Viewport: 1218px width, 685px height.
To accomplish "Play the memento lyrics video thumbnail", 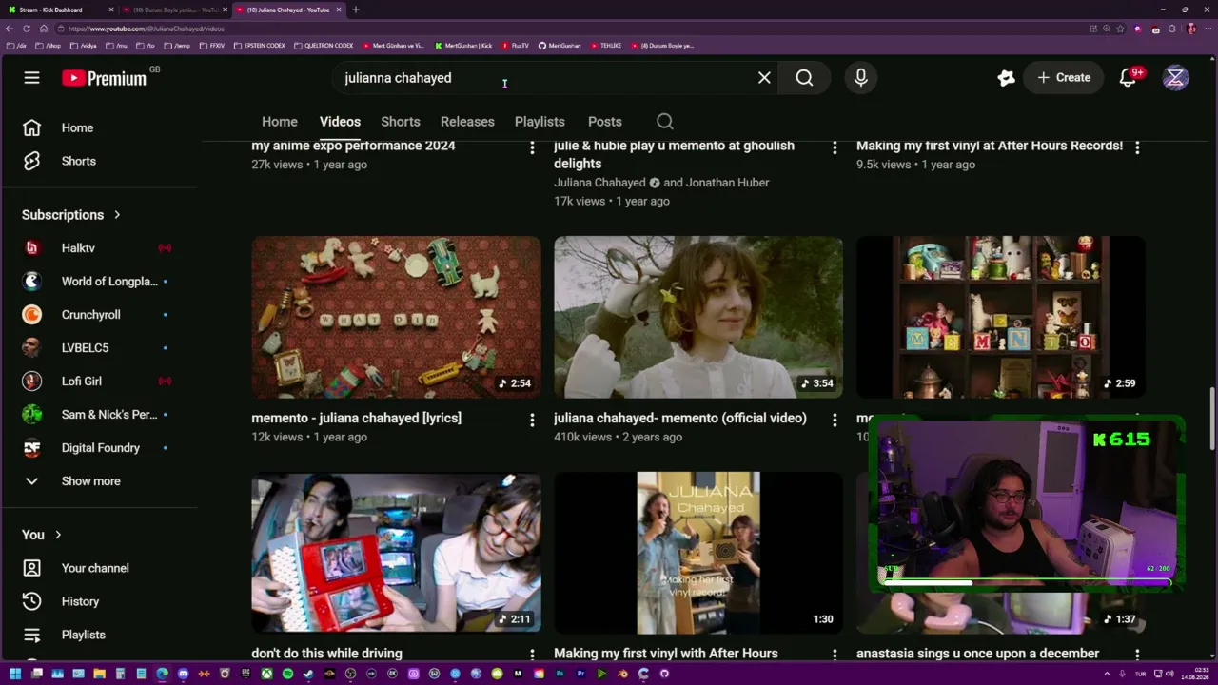I will click(396, 317).
